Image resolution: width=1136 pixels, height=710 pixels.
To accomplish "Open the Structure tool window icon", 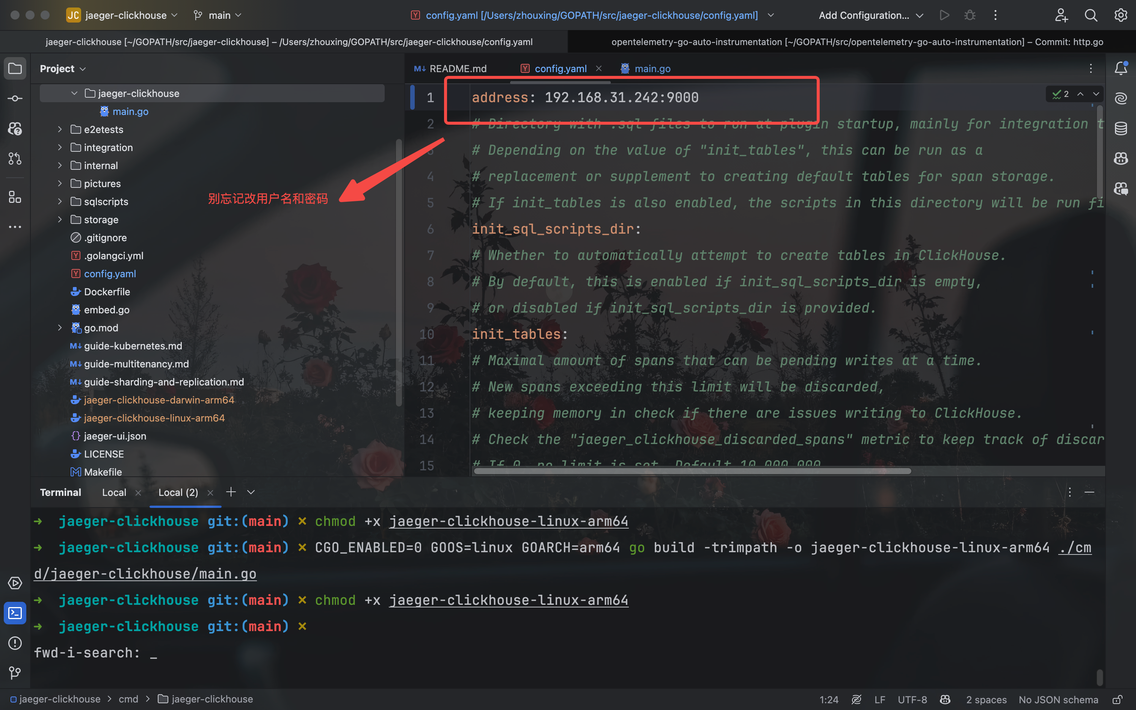I will tap(15, 197).
